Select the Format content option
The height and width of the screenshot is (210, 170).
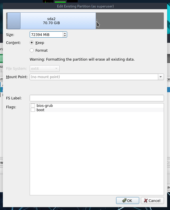click(x=32, y=50)
